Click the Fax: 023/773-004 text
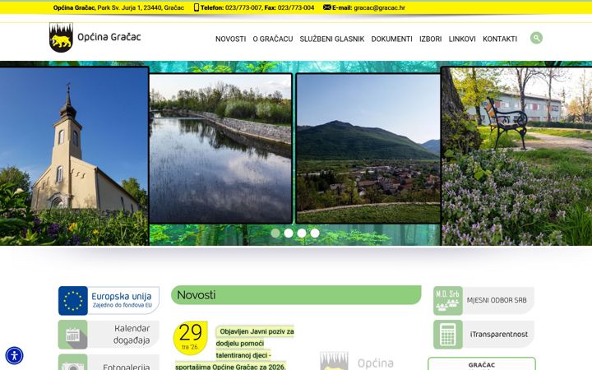This screenshot has width=592, height=370. coord(289,7)
